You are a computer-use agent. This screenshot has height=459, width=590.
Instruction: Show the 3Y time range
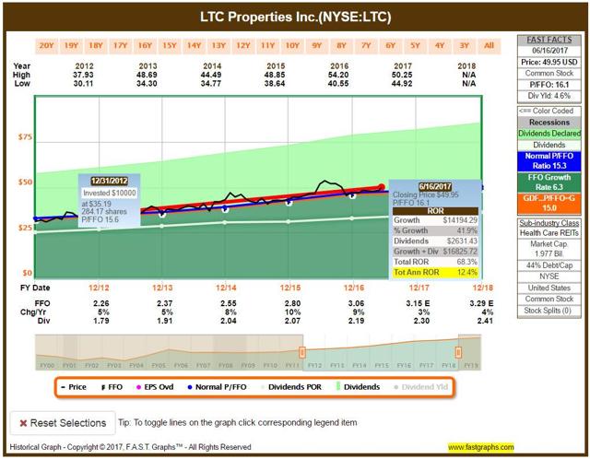465,46
